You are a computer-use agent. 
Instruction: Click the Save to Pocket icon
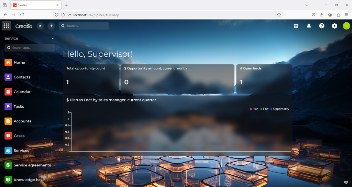(313, 15)
